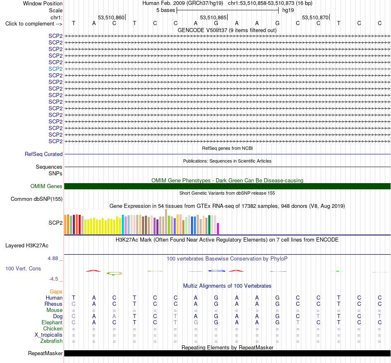Click '100 vertebrates Basewise Conservation by PhyloP' title

point(227,259)
